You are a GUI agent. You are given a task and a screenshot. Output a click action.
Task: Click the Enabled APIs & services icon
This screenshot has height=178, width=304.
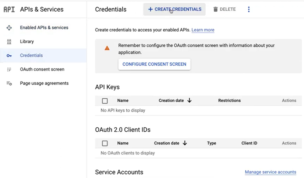(9, 28)
